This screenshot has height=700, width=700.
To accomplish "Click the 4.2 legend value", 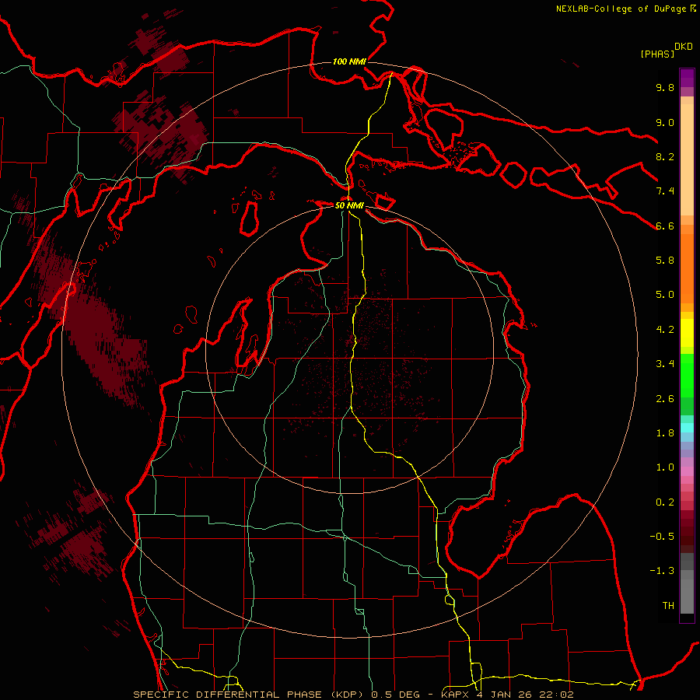I will 665,330.
